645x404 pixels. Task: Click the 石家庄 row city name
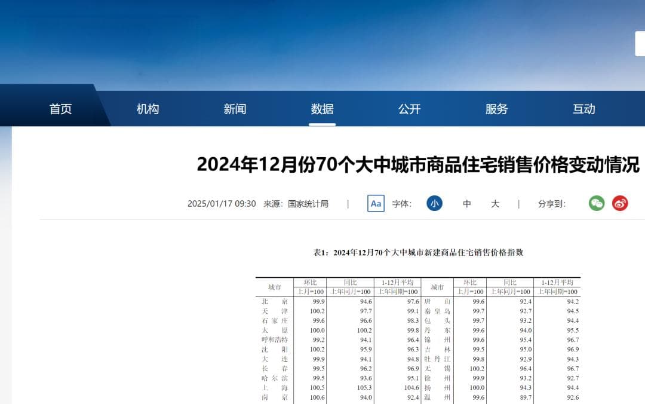point(275,321)
